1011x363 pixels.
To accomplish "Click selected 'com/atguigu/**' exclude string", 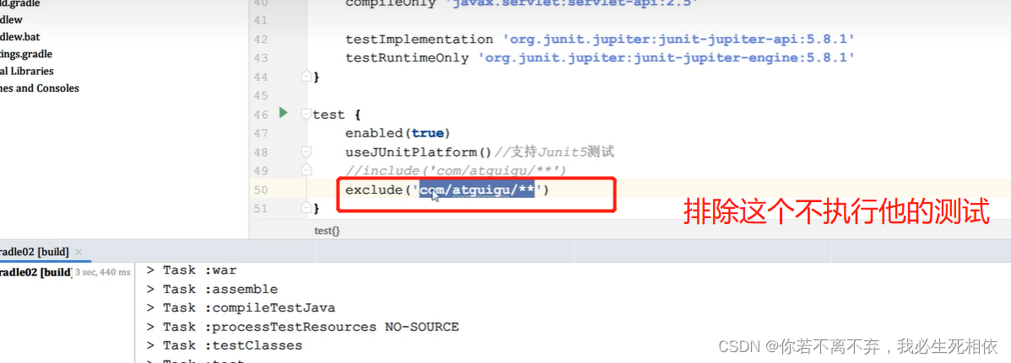I will coord(477,190).
